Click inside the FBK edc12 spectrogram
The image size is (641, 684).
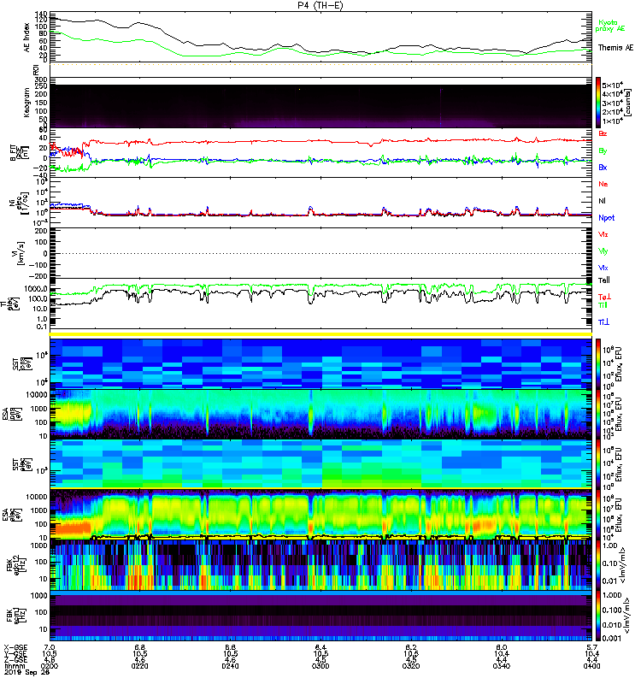point(321,564)
